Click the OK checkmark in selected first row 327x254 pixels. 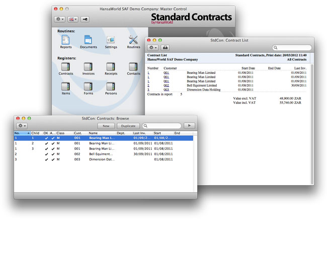tap(46, 138)
